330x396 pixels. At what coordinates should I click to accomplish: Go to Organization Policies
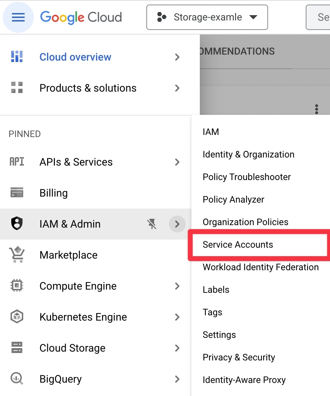(x=246, y=222)
